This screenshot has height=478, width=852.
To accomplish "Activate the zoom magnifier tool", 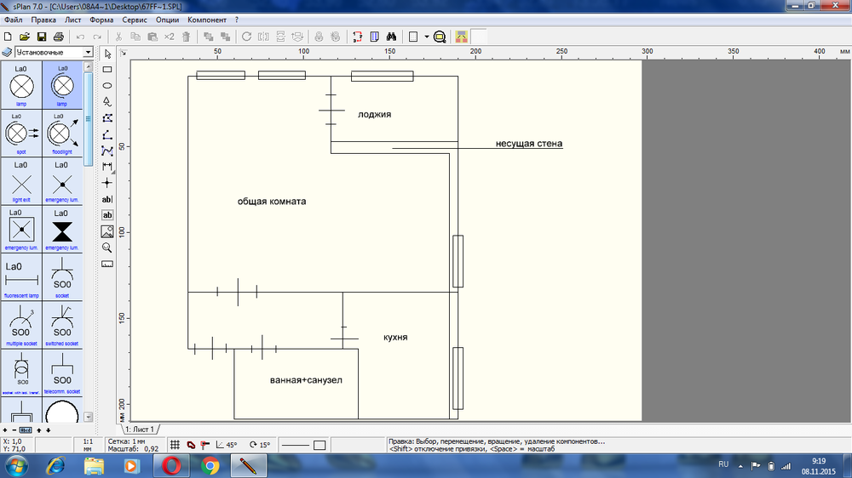I will tap(107, 248).
